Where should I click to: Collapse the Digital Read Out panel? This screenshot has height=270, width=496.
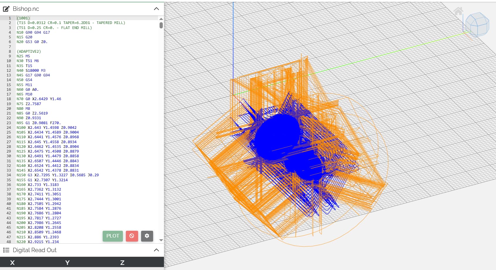[156, 250]
